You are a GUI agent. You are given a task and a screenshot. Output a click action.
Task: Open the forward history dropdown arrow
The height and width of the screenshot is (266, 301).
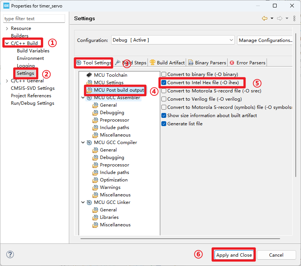[287, 18]
